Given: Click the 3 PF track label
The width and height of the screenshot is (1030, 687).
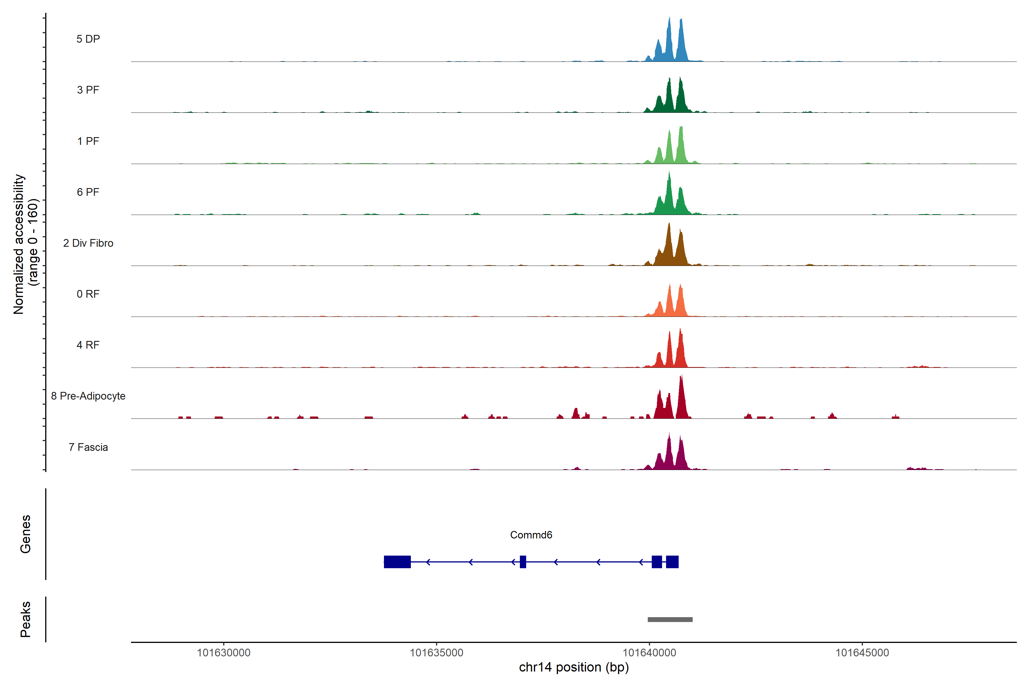Looking at the screenshot, I should coord(88,90).
